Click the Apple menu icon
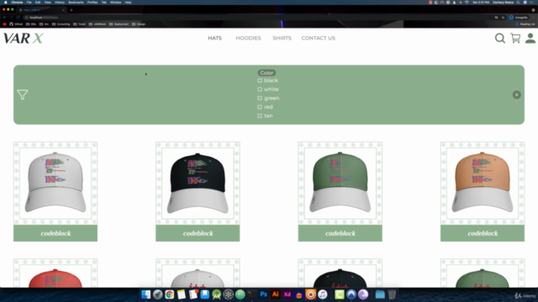This screenshot has height=302, width=538. (x=6, y=3)
